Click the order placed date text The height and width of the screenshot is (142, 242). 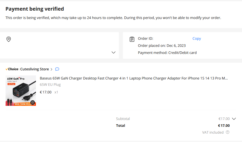[x=162, y=46]
